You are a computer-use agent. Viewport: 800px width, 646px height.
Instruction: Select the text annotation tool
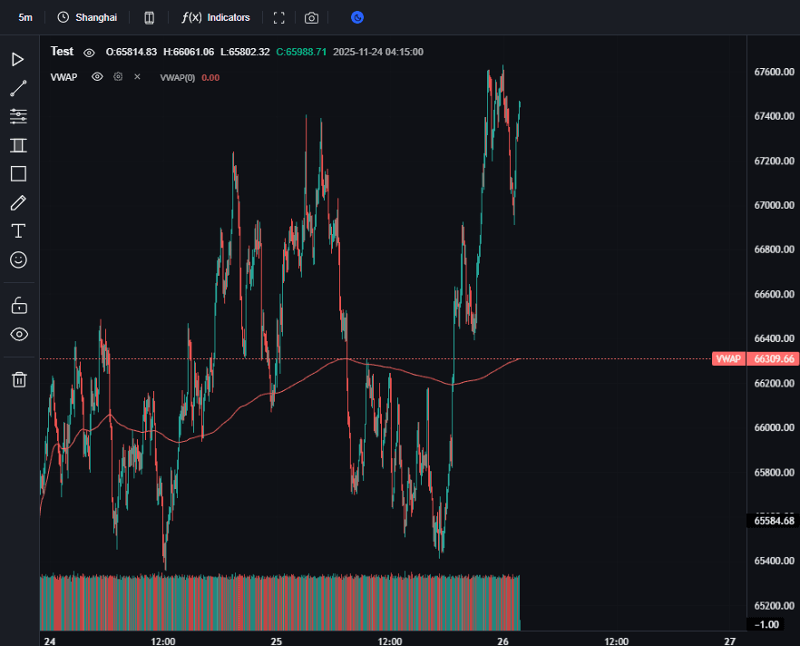pyautogui.click(x=18, y=230)
